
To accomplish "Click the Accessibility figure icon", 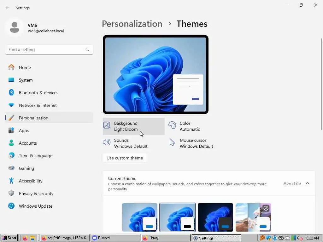I will (11, 181).
